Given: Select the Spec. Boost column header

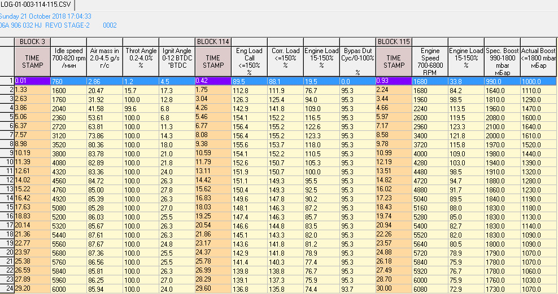Looking at the screenshot, I should pos(502,61).
